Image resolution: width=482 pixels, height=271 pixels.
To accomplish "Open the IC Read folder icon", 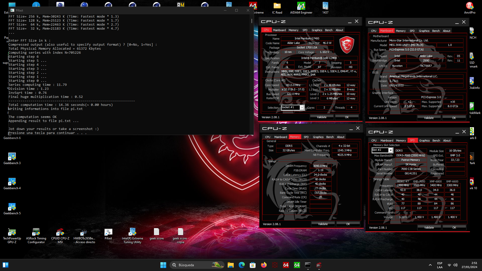I will [277, 8].
